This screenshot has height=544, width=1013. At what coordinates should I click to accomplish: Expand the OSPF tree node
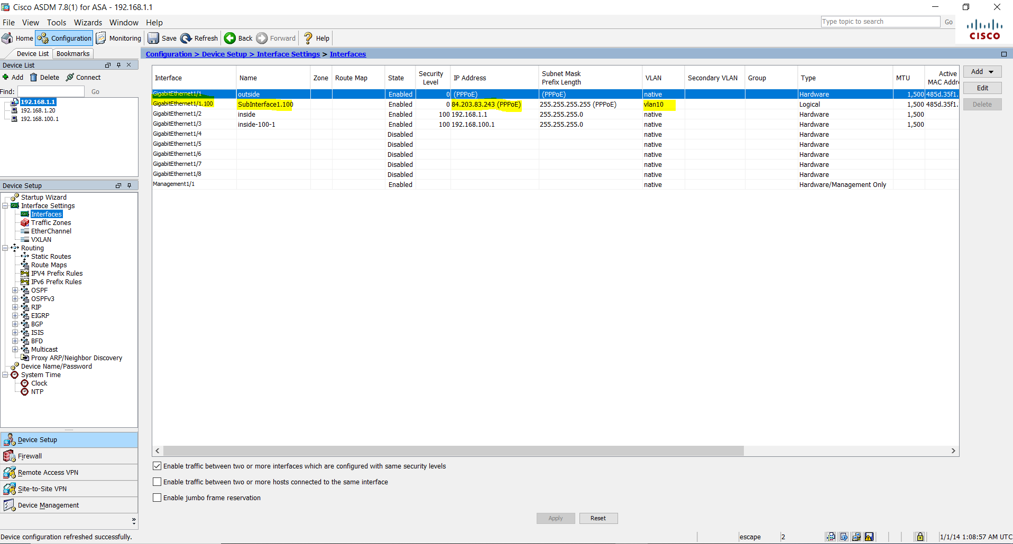point(16,290)
